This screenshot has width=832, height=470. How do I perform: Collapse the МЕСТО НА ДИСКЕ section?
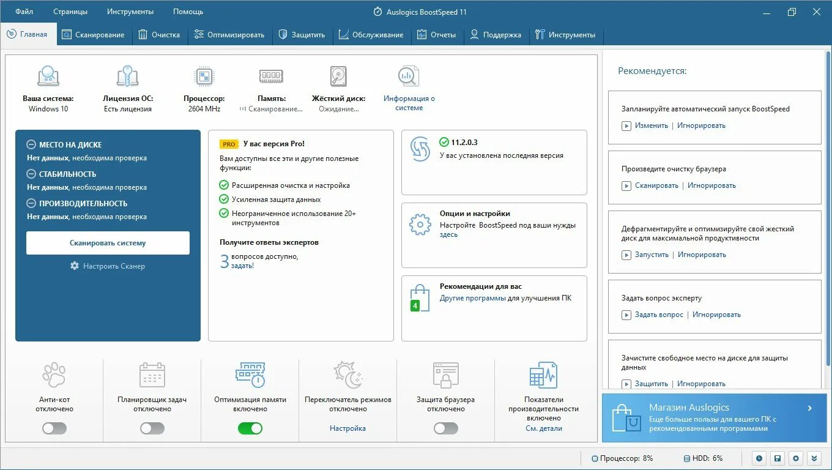[31, 145]
